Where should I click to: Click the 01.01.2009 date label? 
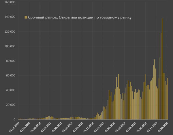14,127
